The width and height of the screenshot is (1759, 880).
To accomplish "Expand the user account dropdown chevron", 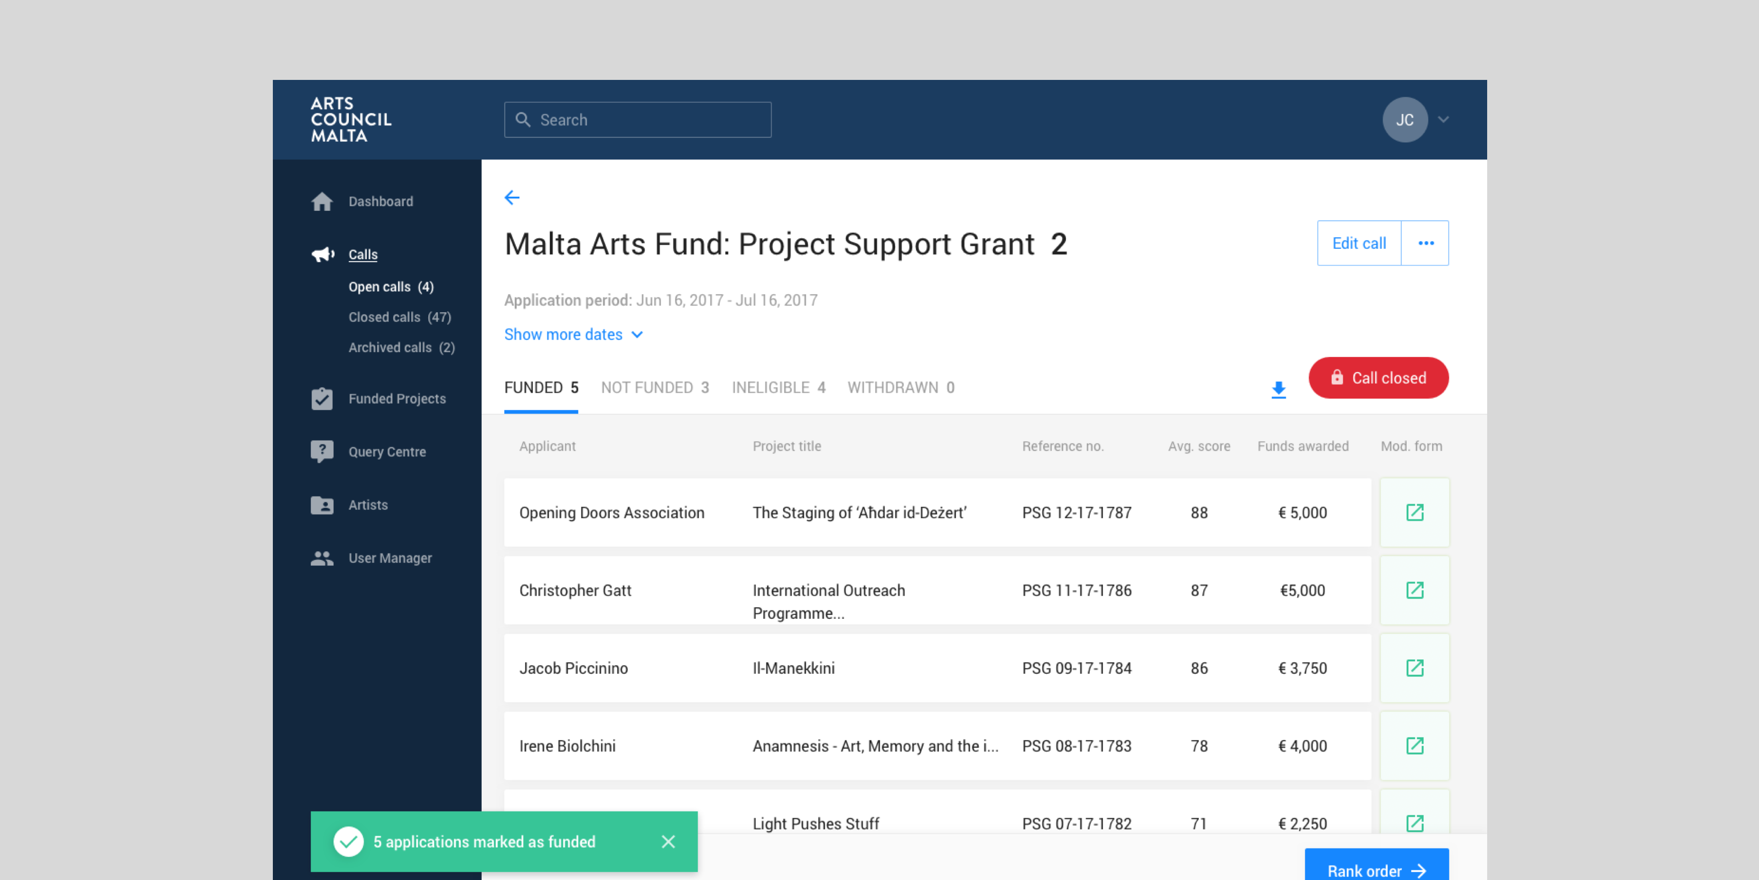I will (x=1443, y=119).
